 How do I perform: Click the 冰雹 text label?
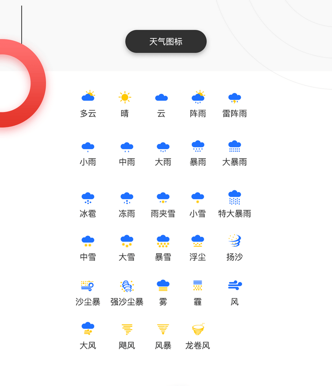click(88, 213)
